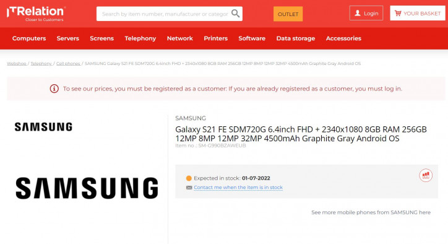Open the OUTLET section
The width and height of the screenshot is (448, 244).
coord(288,14)
